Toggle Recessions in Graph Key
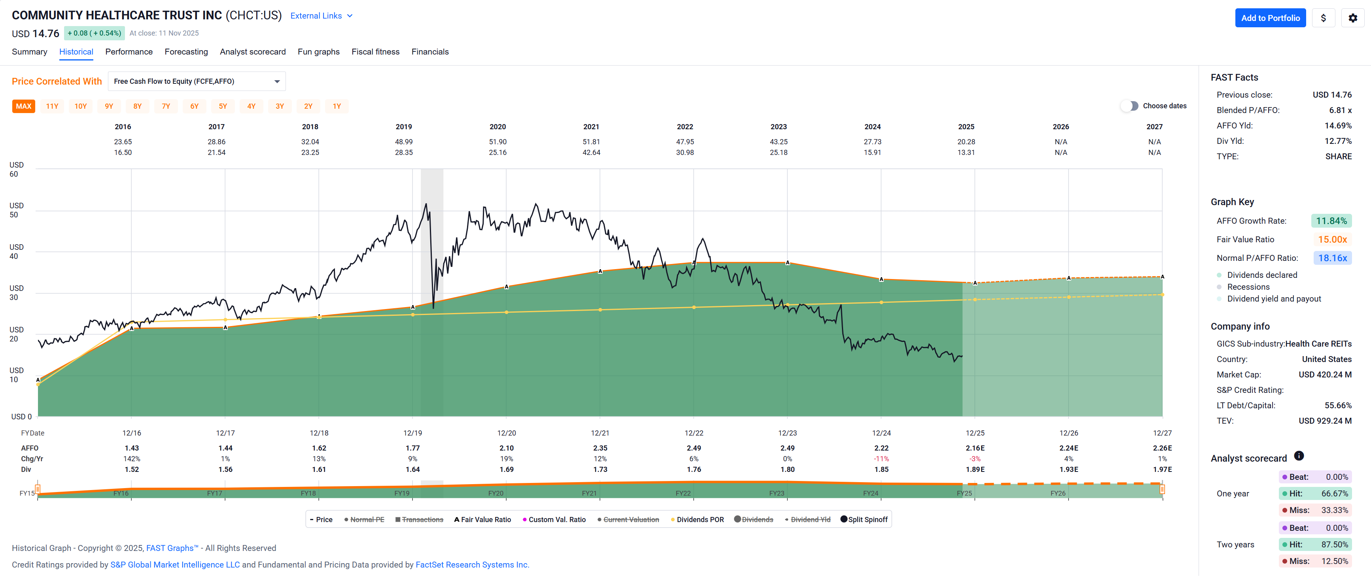 [x=1219, y=287]
